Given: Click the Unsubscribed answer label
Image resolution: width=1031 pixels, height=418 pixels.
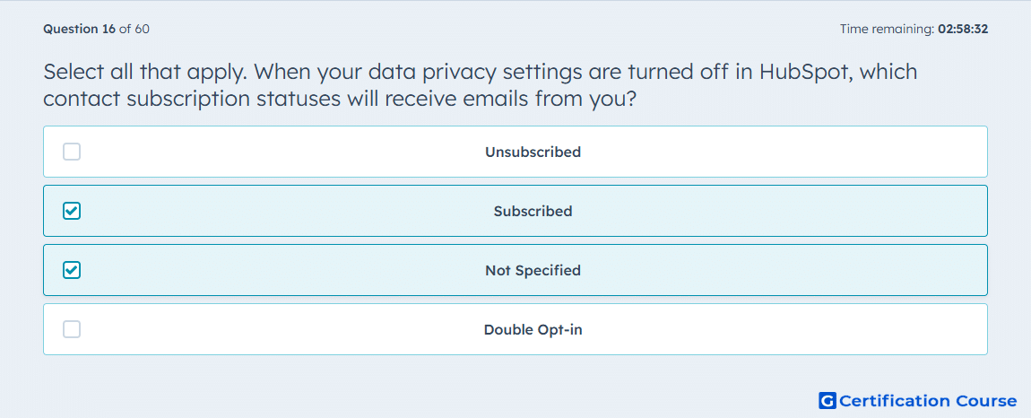Looking at the screenshot, I should (533, 152).
